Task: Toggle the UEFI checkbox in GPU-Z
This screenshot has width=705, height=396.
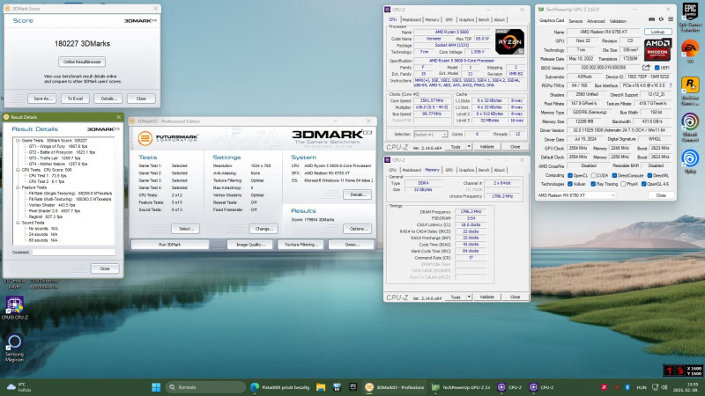Action: 657,68
